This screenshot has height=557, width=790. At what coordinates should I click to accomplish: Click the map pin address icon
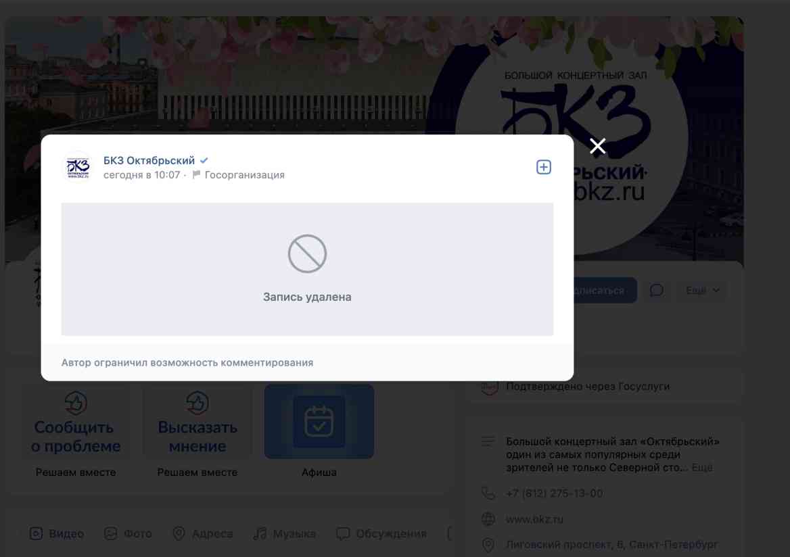pyautogui.click(x=488, y=545)
